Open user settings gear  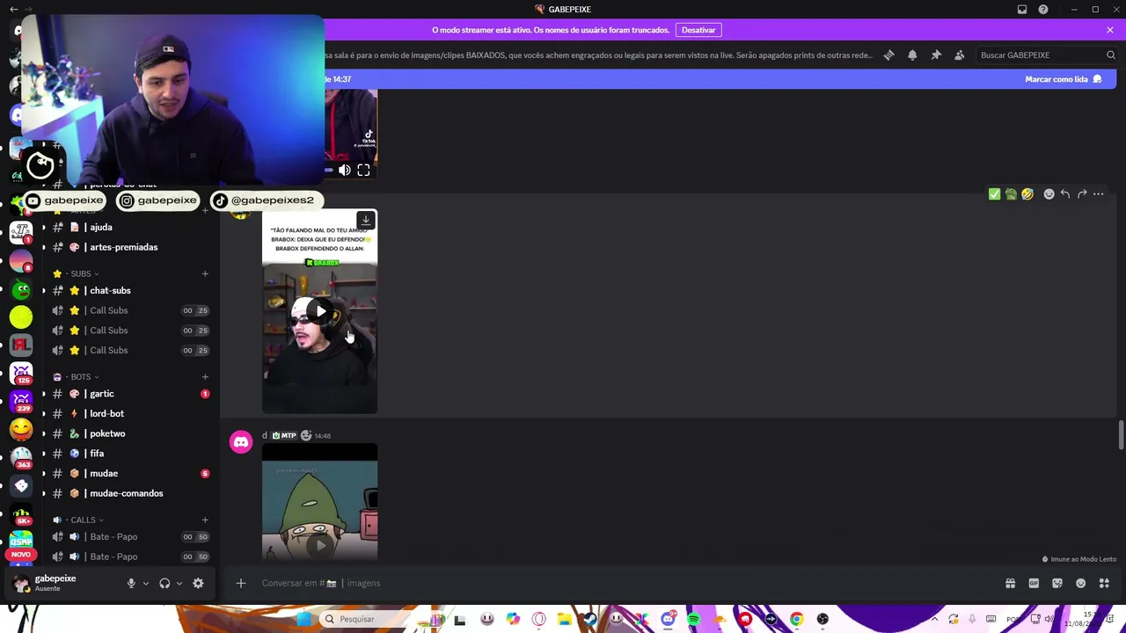click(198, 583)
